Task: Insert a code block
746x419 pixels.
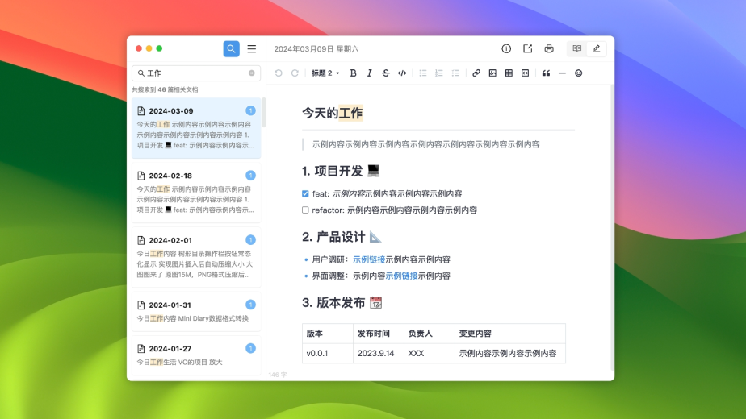Action: (x=526, y=73)
